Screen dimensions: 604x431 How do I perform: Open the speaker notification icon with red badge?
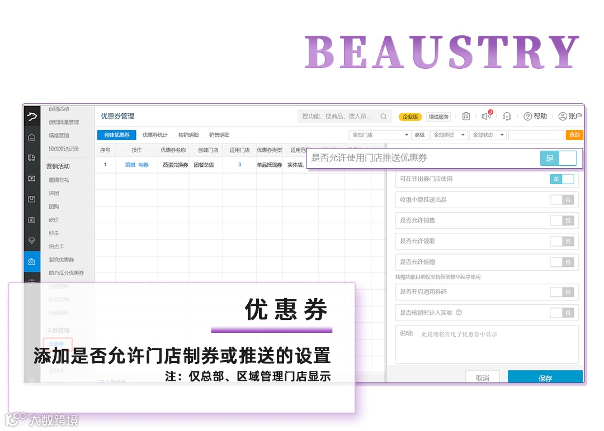486,116
